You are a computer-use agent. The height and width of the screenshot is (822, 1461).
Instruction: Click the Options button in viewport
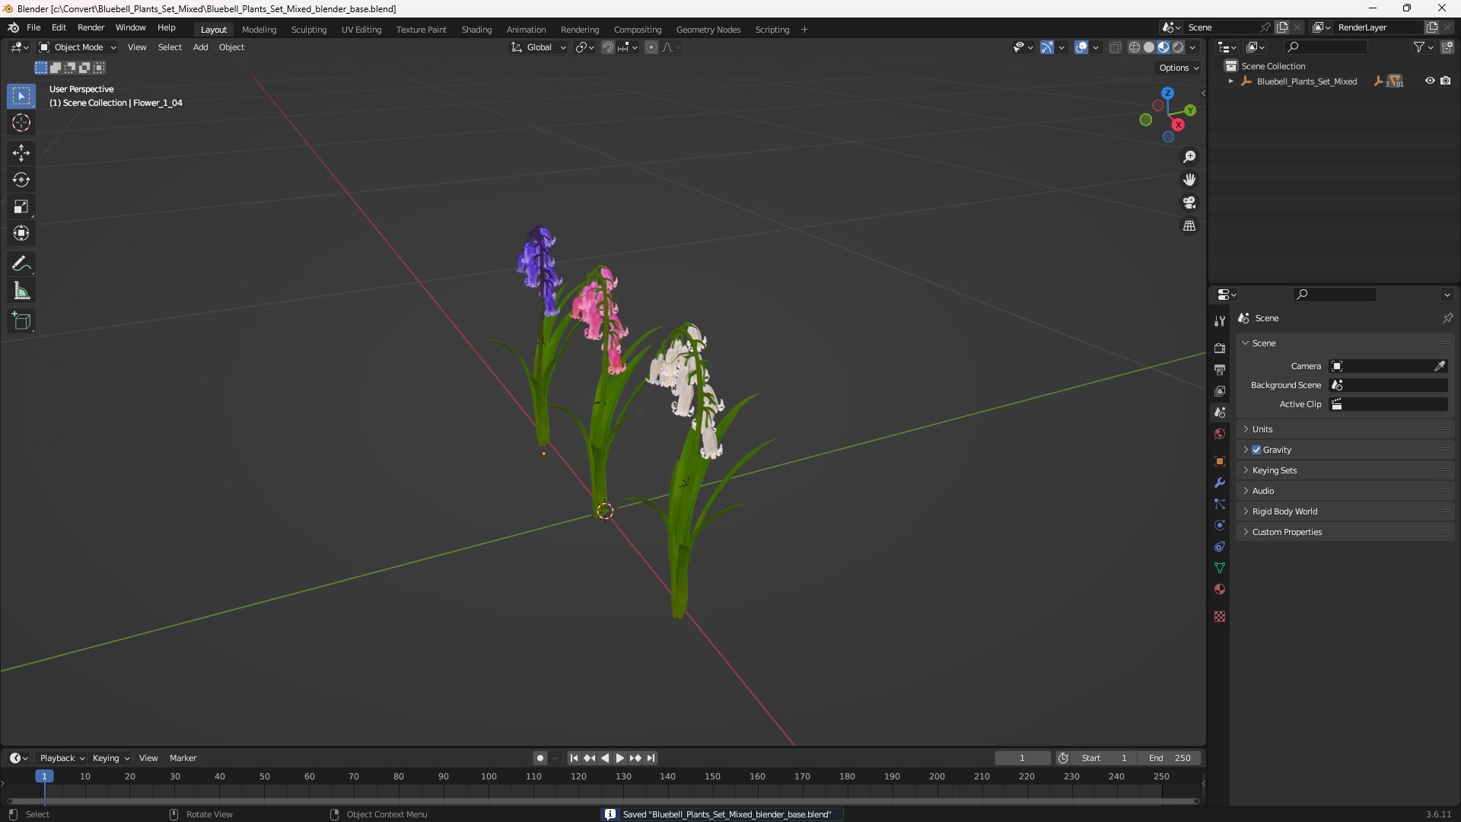(1178, 68)
